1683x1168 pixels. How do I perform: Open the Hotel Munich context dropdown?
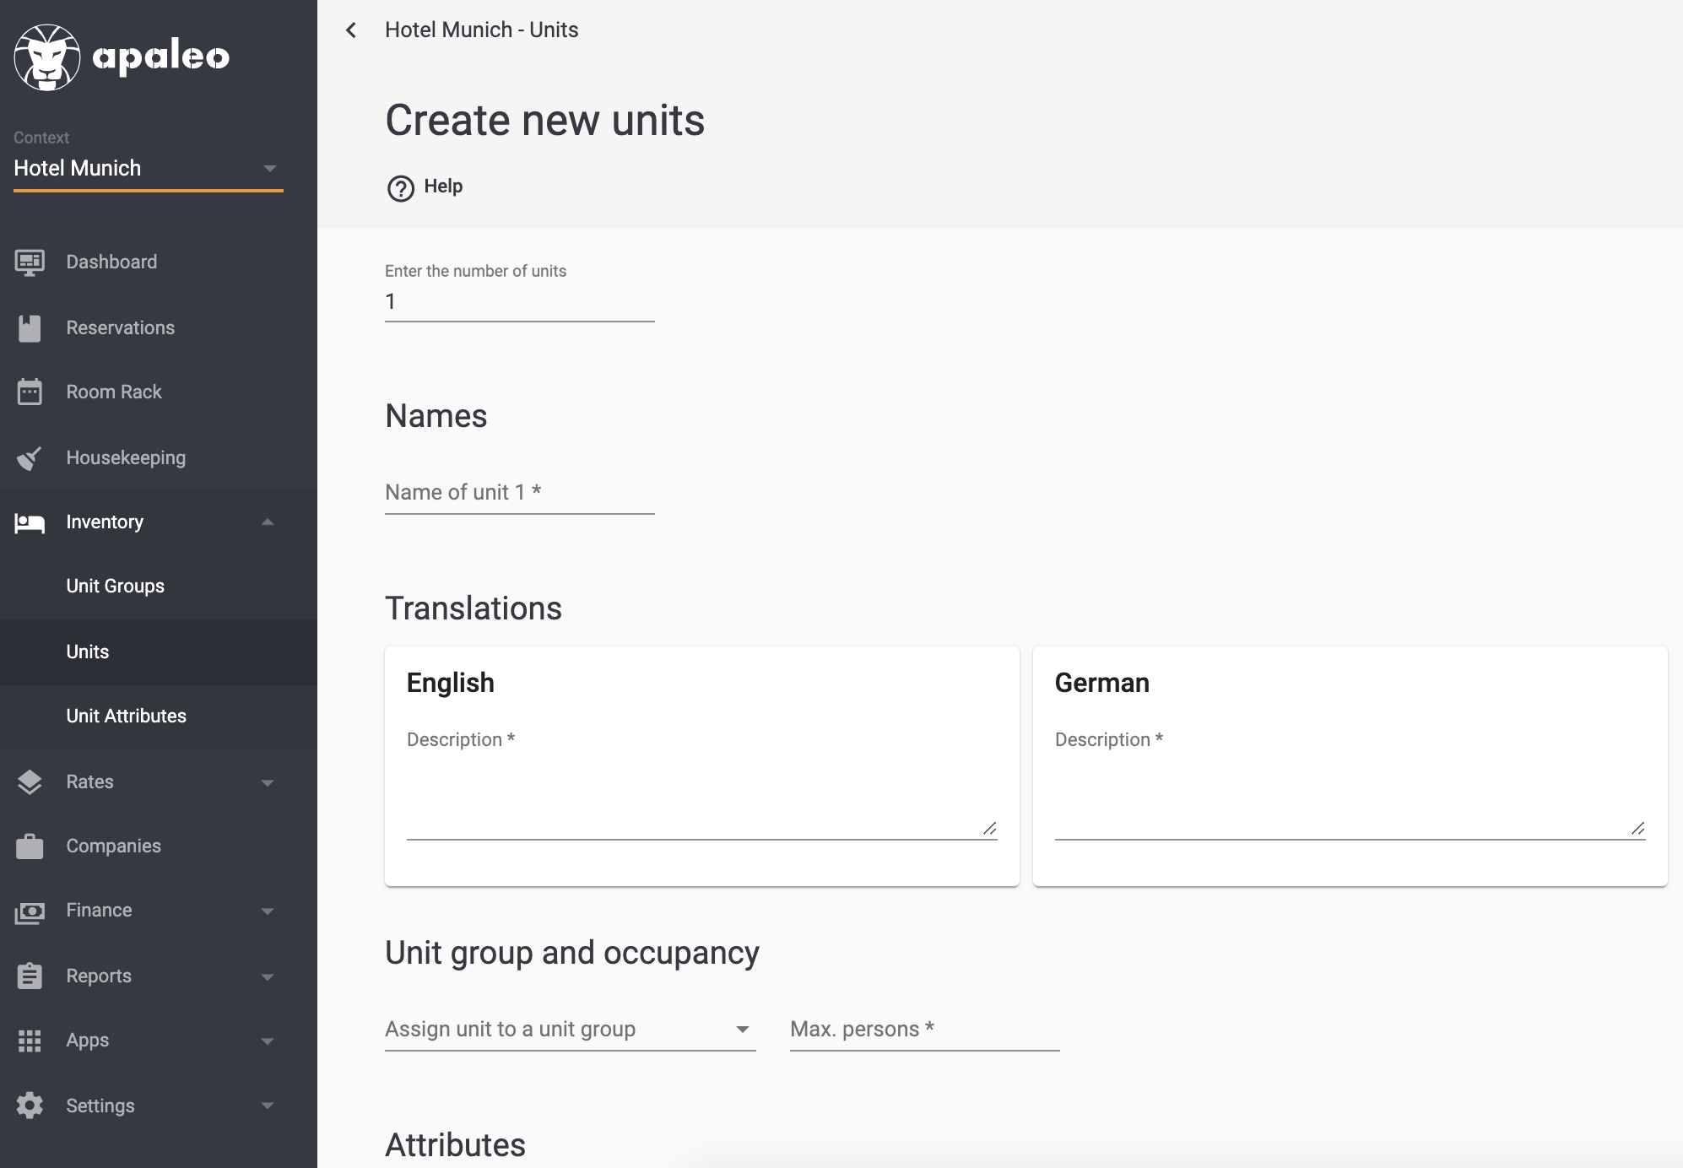[x=149, y=168]
